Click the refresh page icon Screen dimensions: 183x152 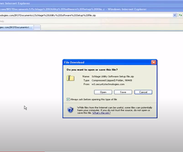180,15
